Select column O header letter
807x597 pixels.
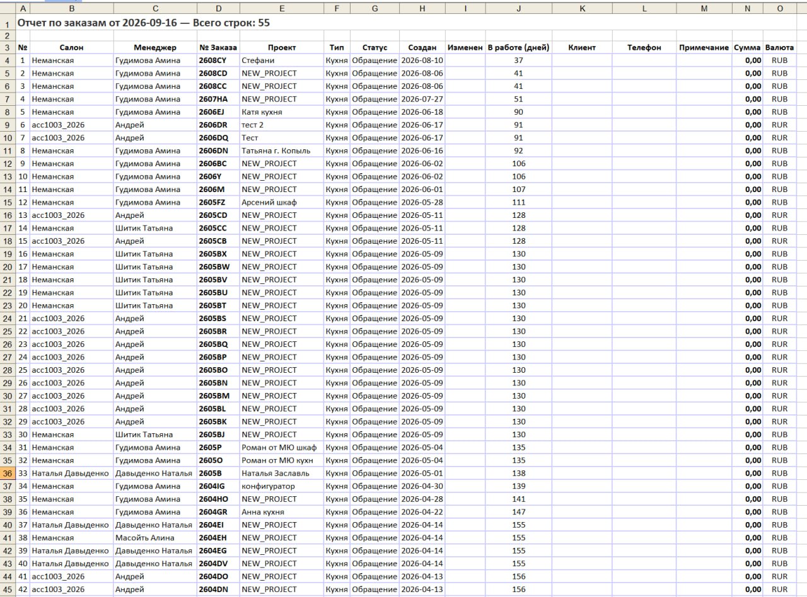[x=780, y=8]
